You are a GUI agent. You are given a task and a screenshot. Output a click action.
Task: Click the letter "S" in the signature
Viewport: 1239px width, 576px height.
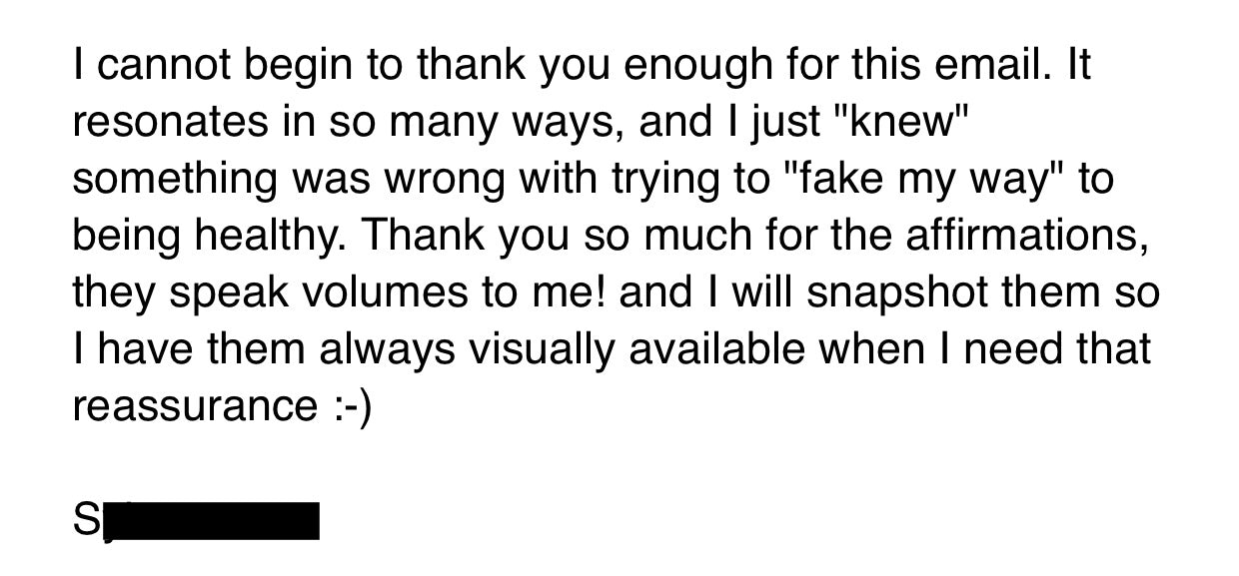[x=86, y=521]
